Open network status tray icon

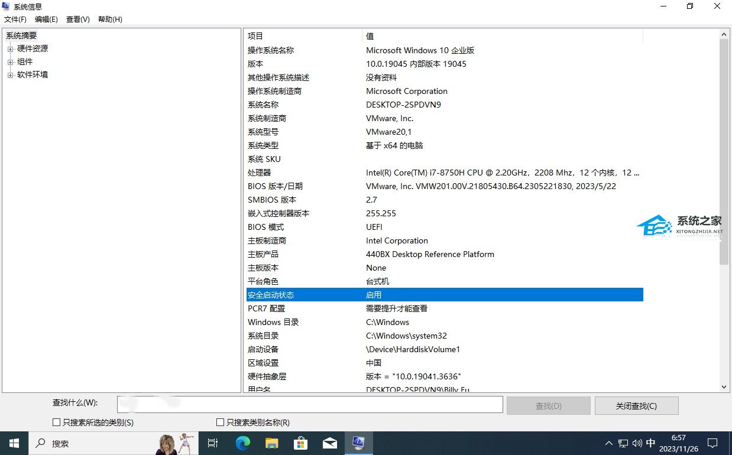(x=623, y=443)
